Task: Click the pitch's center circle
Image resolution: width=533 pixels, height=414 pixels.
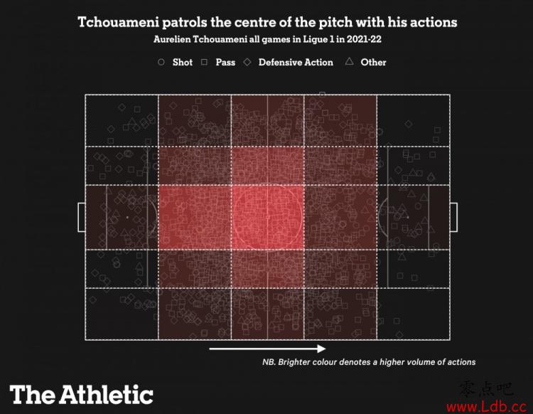Action: [x=267, y=217]
